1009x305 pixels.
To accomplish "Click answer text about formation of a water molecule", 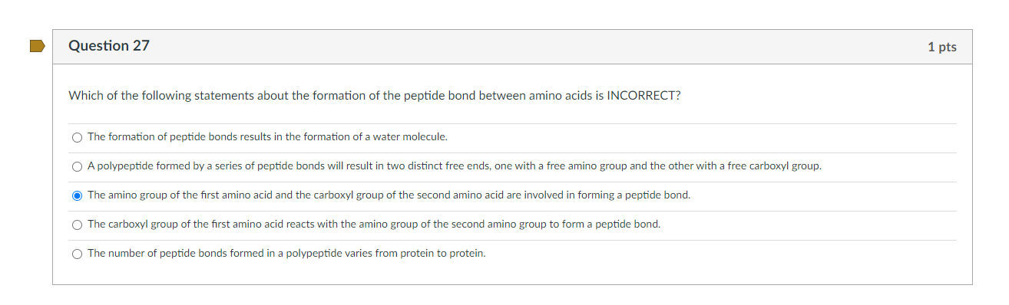I will (267, 137).
